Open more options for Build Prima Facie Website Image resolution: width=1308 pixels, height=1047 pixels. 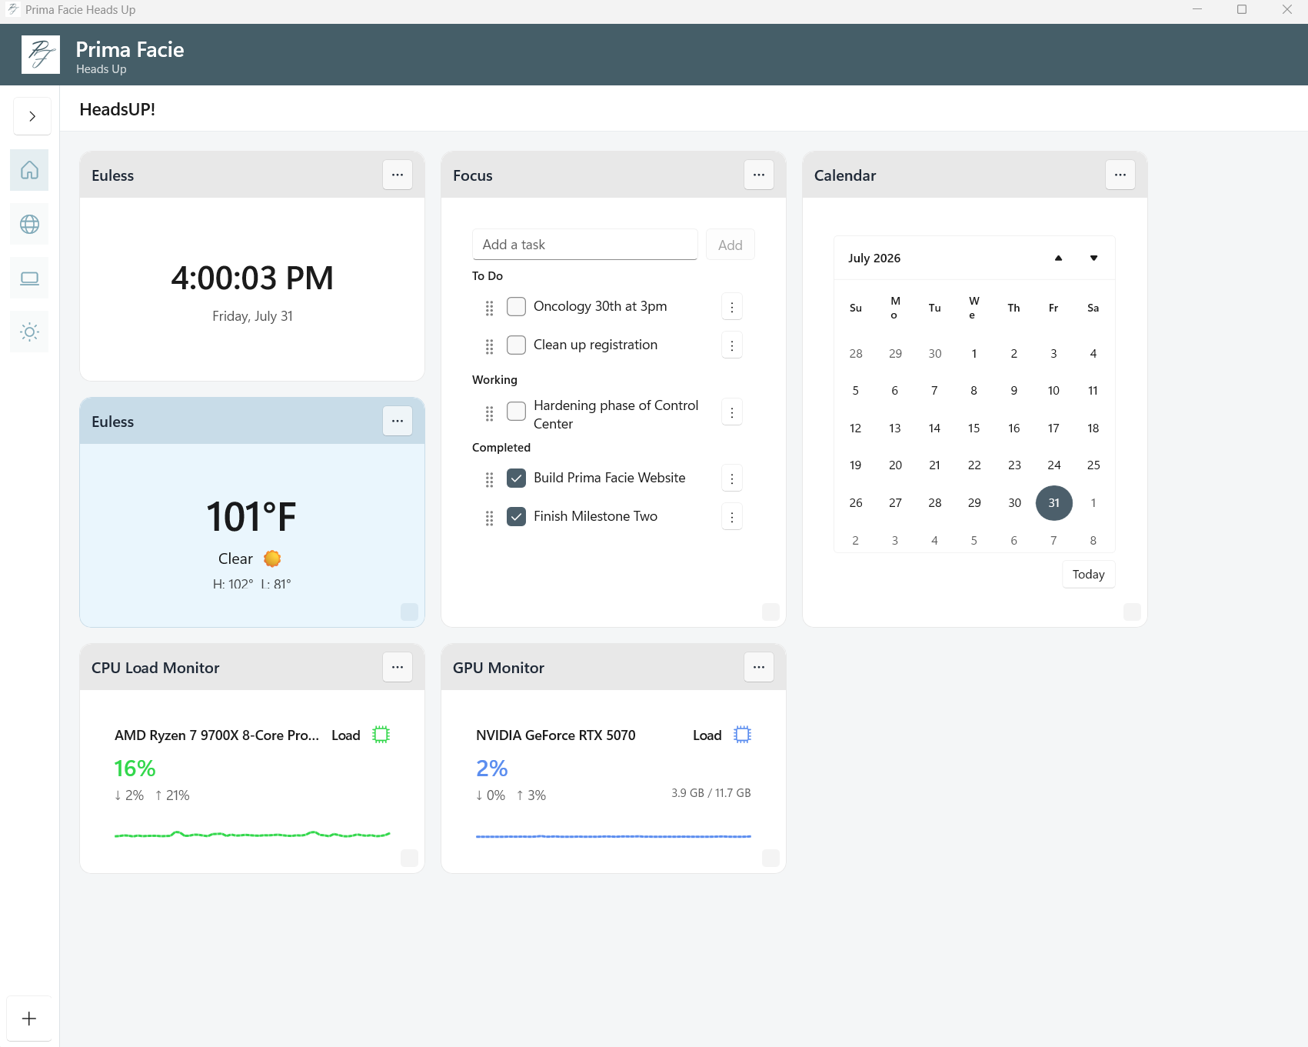[x=732, y=478]
